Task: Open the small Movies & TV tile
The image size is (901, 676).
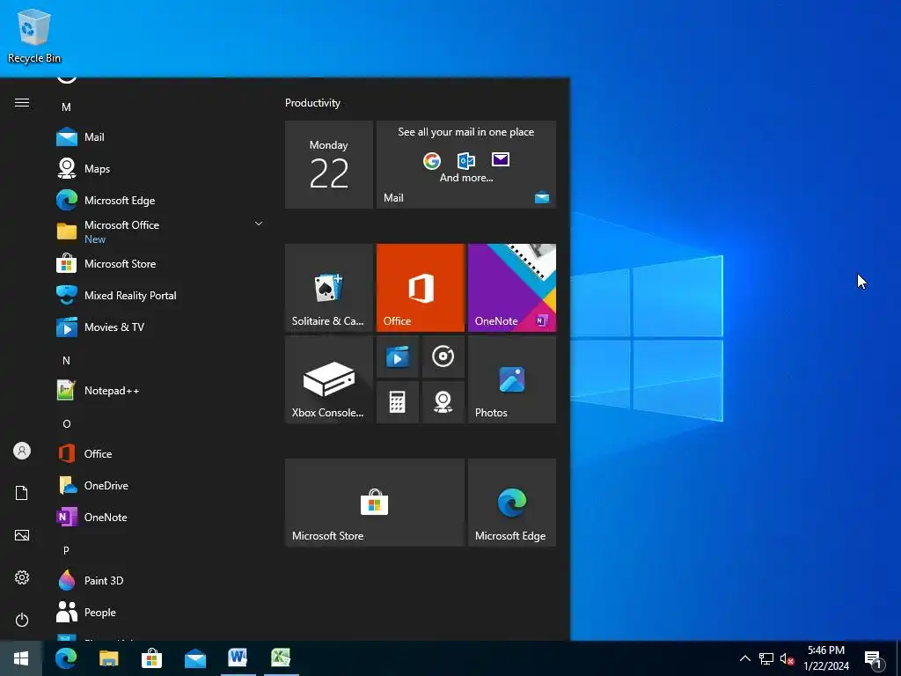Action: [397, 357]
